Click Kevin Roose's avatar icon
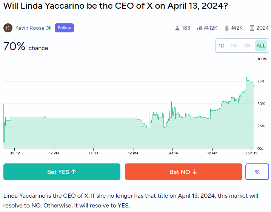The height and width of the screenshot is (212, 271). point(8,28)
